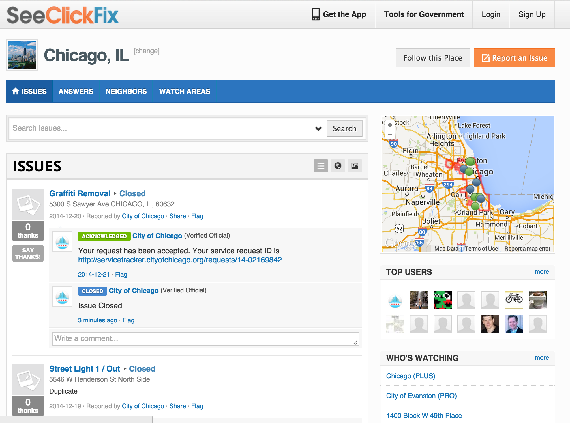Viewport: 570px width, 423px height.
Task: Click the 0 thanks counter on Graffiti Removal
Action: coord(28,231)
